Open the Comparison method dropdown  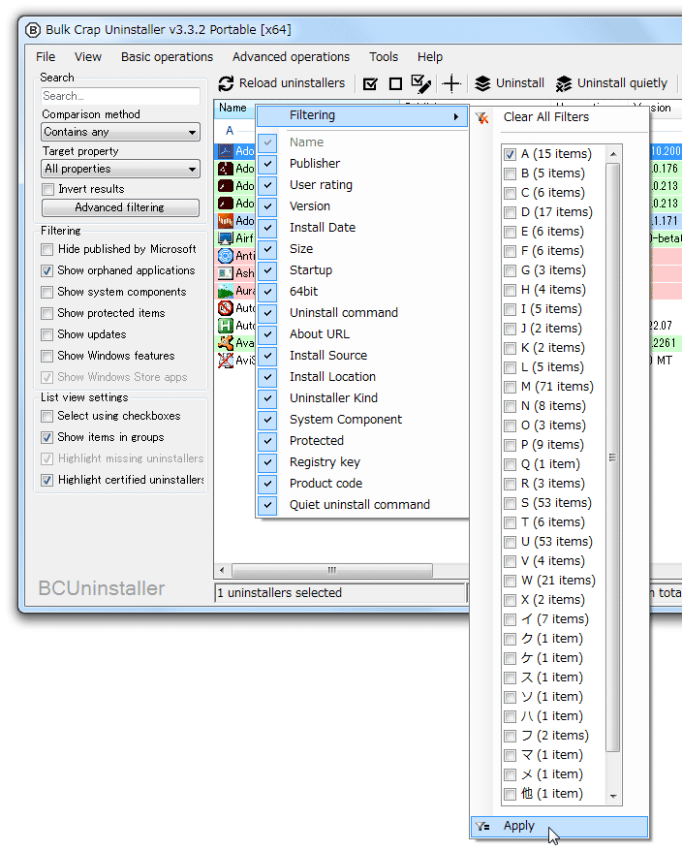click(x=120, y=132)
